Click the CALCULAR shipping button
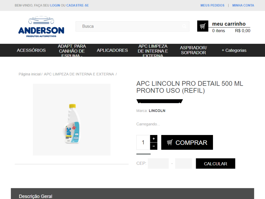This screenshot has height=199, width=265. click(216, 164)
